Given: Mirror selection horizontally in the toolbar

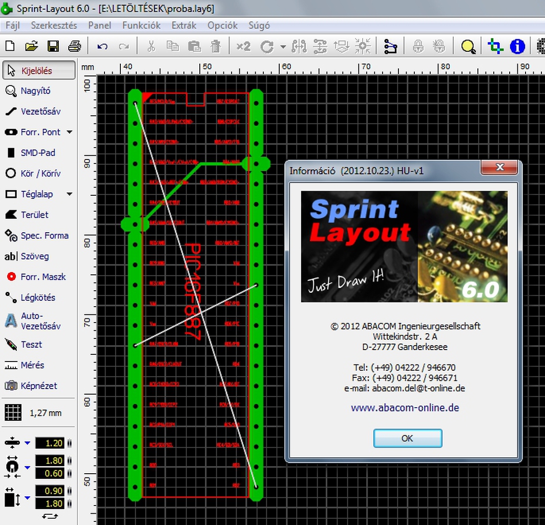Looking at the screenshot, I should (x=299, y=46).
